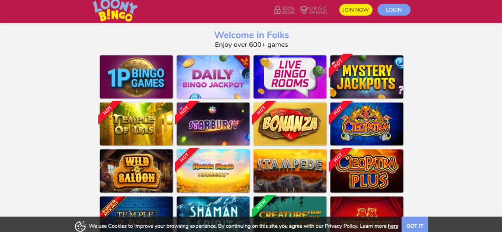The width and height of the screenshot is (502, 232).
Task: Click the 100% Secure padlock icon
Action: point(277,10)
